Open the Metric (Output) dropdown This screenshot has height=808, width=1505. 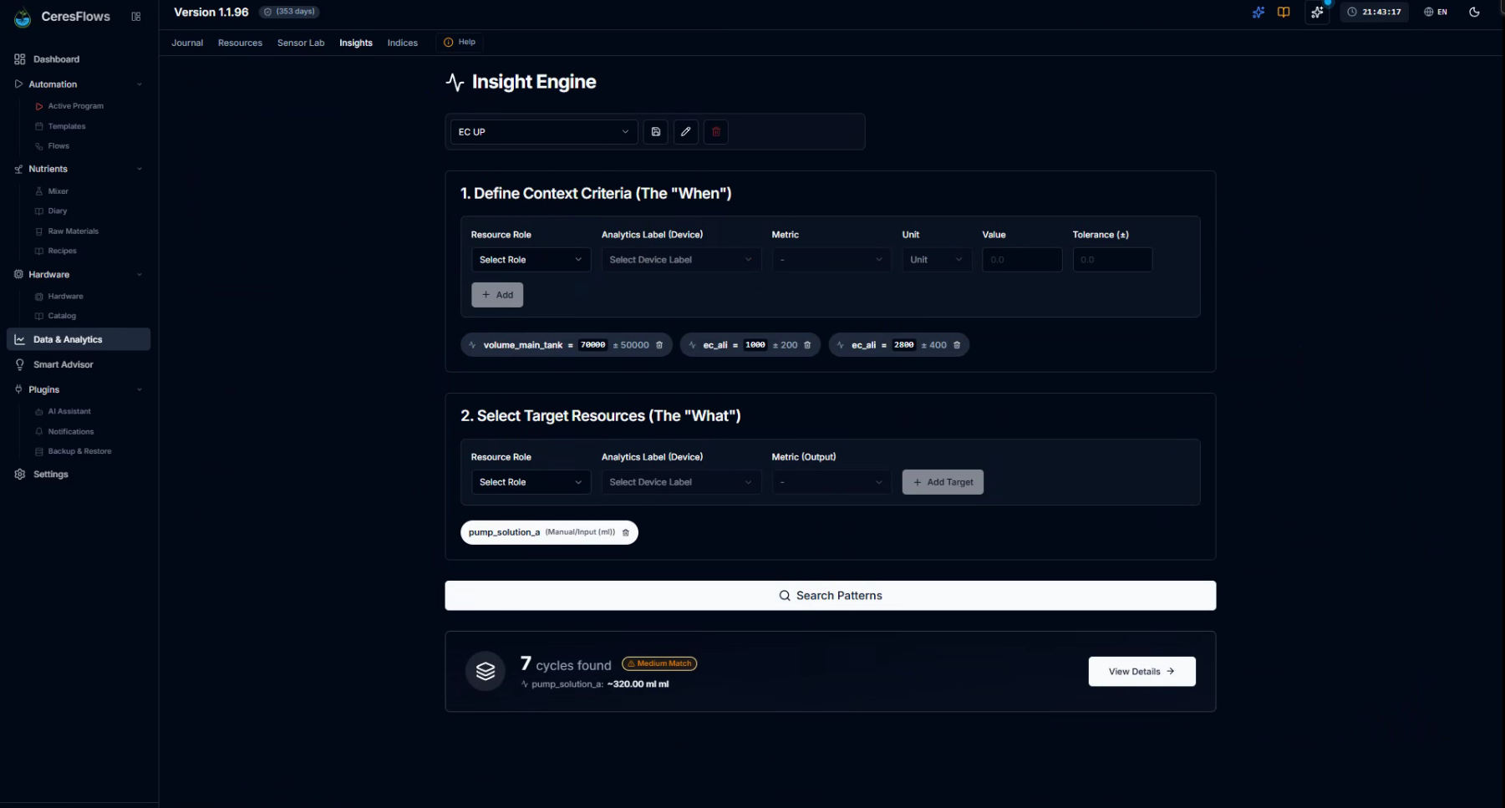(831, 482)
